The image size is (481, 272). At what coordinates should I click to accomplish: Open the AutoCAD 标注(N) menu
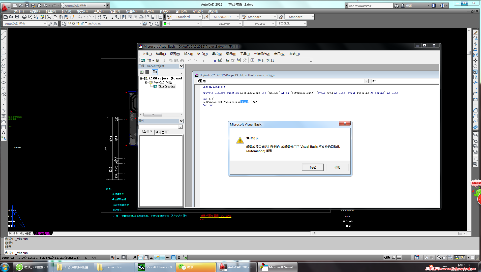(x=131, y=11)
